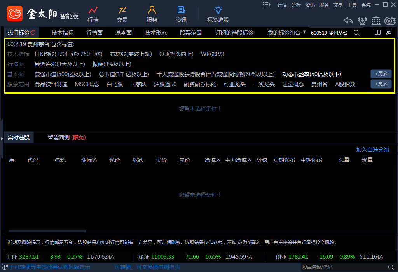Click the swirl logo icon top right
The width and height of the screenshot is (398, 272).
tap(390, 21)
